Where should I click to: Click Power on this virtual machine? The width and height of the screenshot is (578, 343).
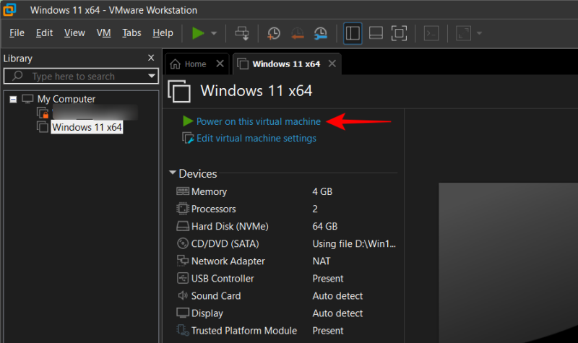click(x=258, y=121)
